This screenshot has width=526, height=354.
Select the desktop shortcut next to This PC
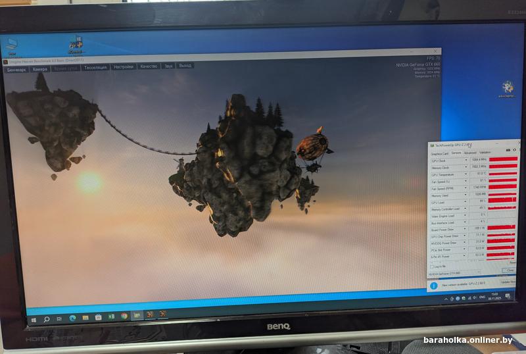pos(76,45)
